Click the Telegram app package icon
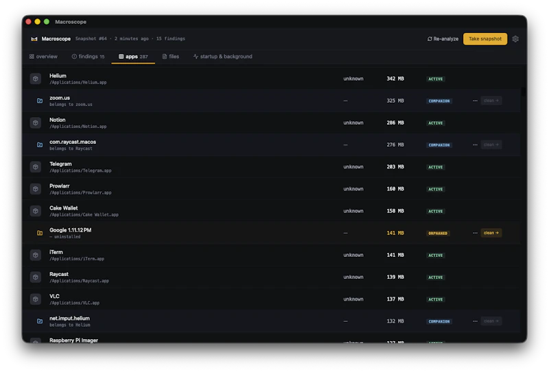Image resolution: width=549 pixels, height=372 pixels. tap(36, 166)
